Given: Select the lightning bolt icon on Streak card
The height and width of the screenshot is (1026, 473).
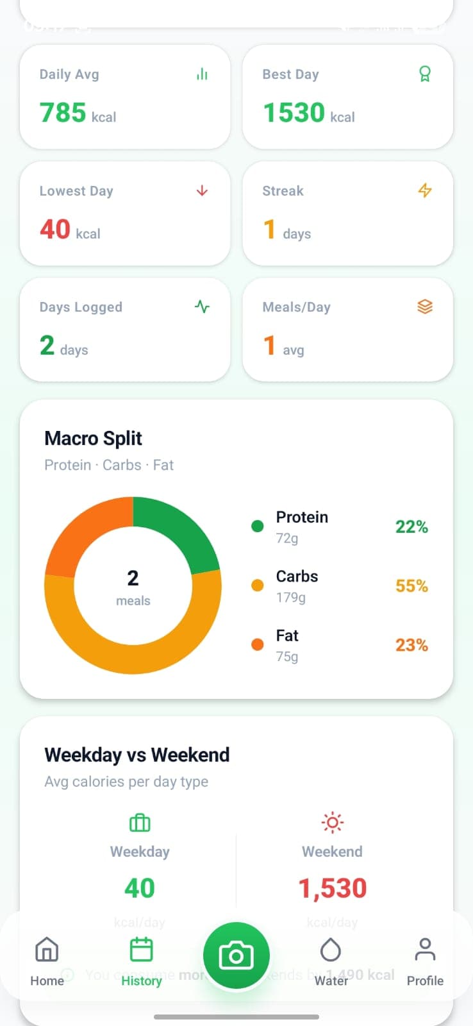Looking at the screenshot, I should click(x=425, y=190).
